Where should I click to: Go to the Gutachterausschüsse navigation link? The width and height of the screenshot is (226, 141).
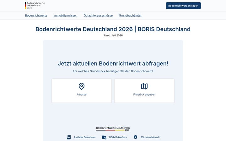(x=98, y=15)
